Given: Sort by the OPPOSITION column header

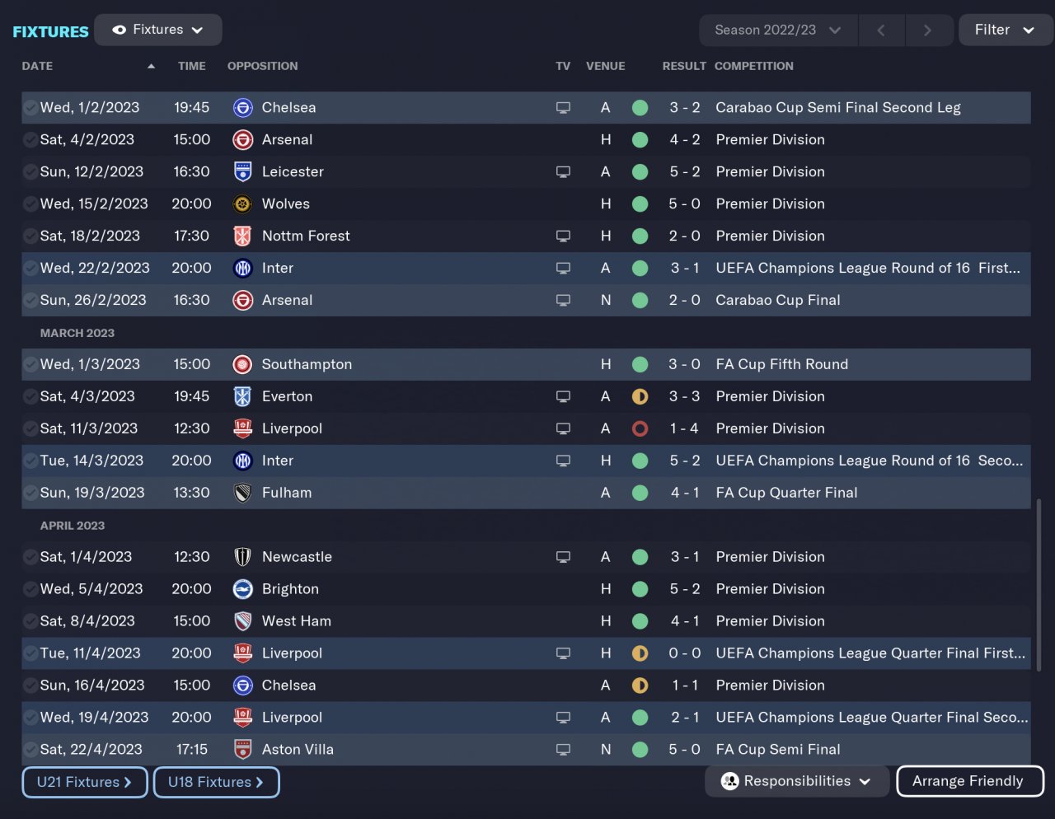Looking at the screenshot, I should click(x=263, y=66).
